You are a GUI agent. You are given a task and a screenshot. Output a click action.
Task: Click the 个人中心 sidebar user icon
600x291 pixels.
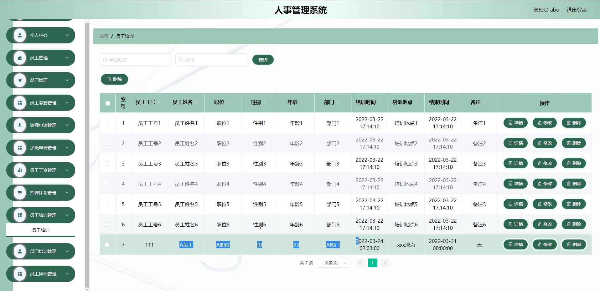coord(20,35)
